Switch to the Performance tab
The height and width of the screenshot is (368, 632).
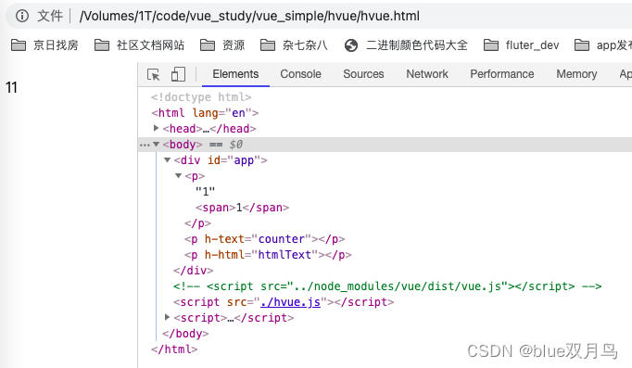[x=502, y=74]
